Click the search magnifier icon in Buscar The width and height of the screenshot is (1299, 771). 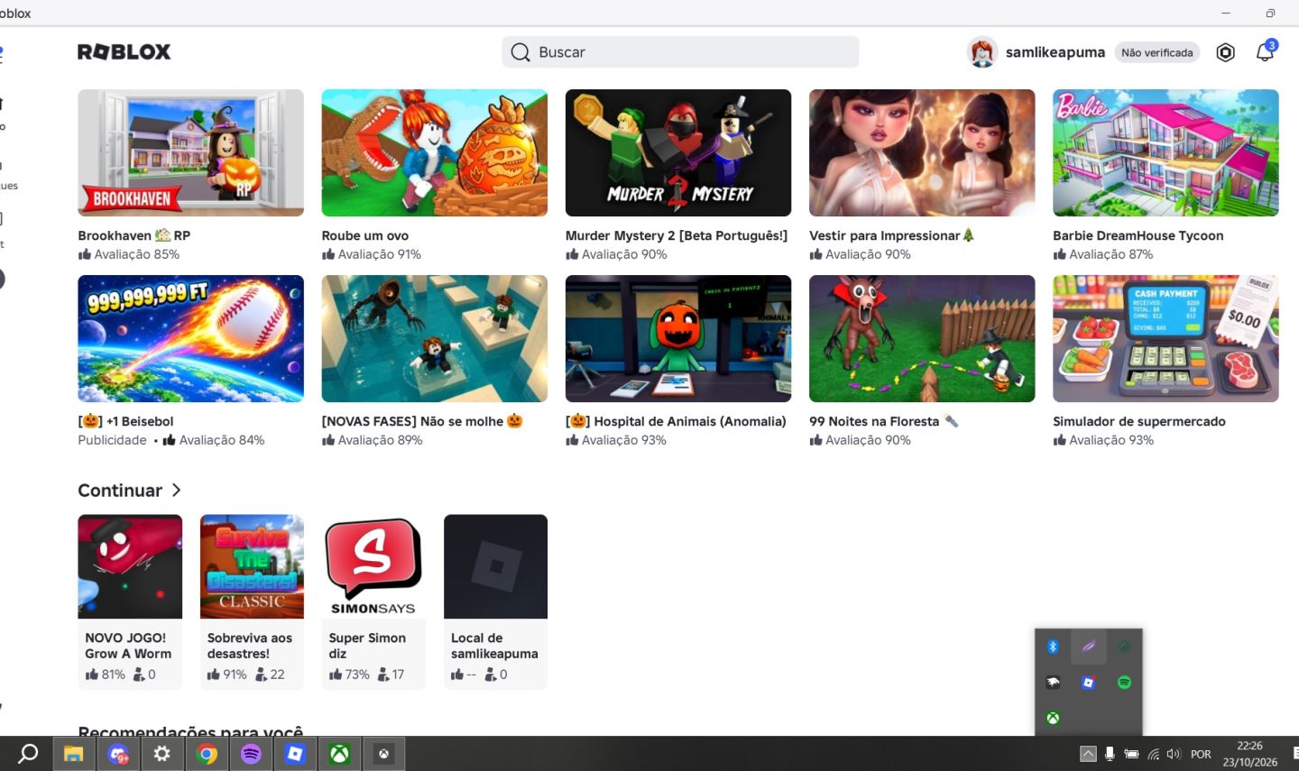[x=521, y=52]
